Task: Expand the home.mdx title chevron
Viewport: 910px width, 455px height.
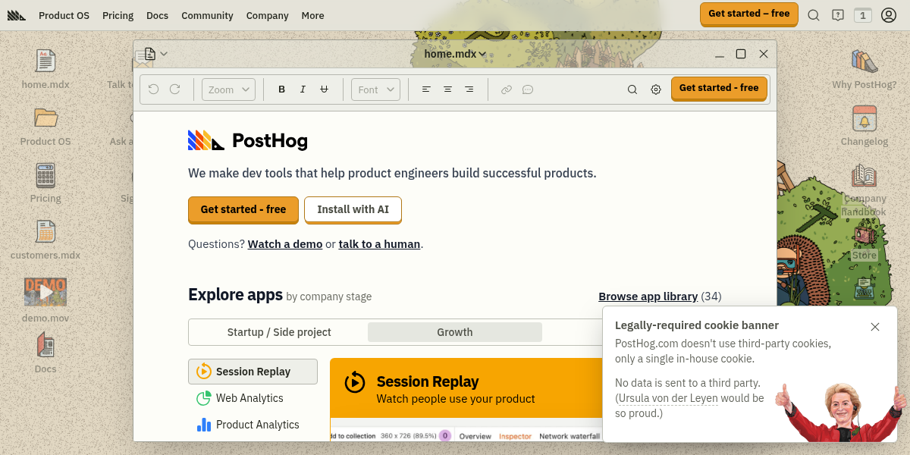Action: (483, 54)
